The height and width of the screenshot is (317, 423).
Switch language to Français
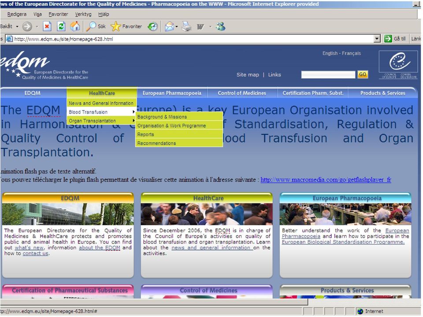pyautogui.click(x=351, y=53)
